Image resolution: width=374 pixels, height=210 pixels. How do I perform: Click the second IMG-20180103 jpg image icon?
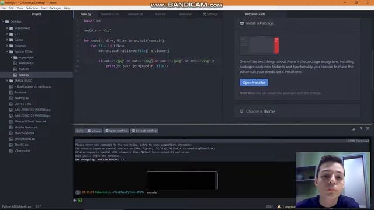[x=11, y=116]
